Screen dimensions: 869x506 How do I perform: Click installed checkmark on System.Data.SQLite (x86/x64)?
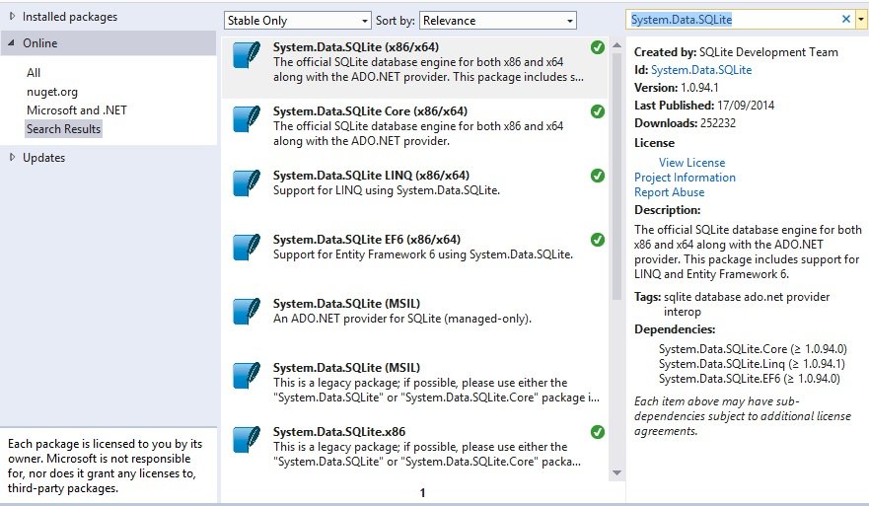(x=598, y=47)
